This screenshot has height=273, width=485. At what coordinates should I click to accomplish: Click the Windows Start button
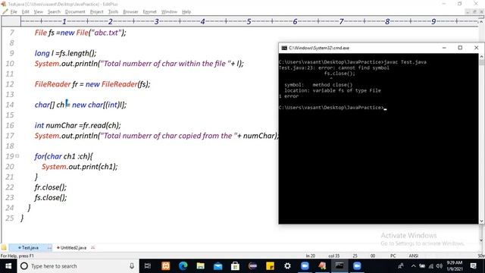[8, 266]
